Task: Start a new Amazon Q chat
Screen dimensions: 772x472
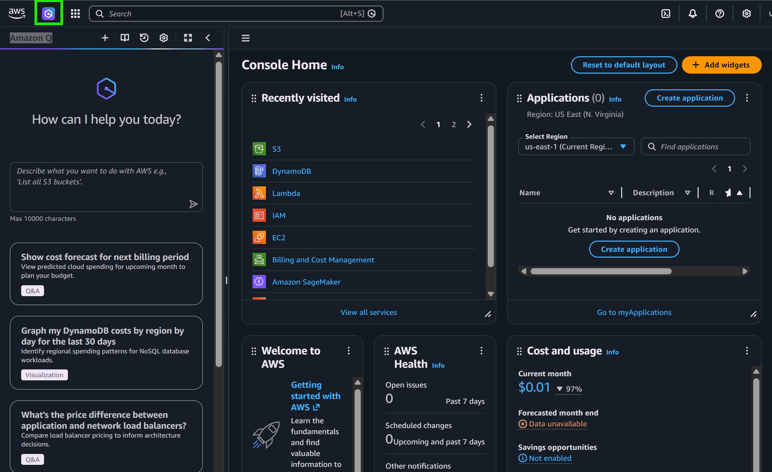Action: point(105,38)
